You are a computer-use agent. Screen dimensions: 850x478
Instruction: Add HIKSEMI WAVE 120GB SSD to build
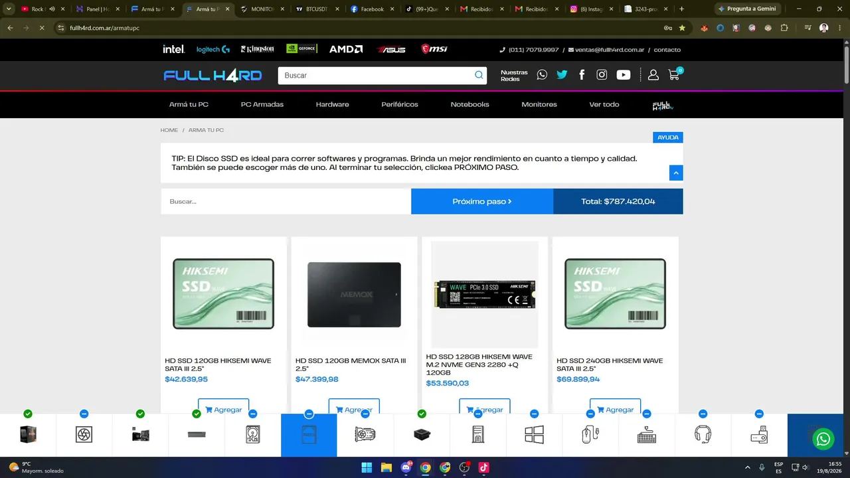coord(223,408)
